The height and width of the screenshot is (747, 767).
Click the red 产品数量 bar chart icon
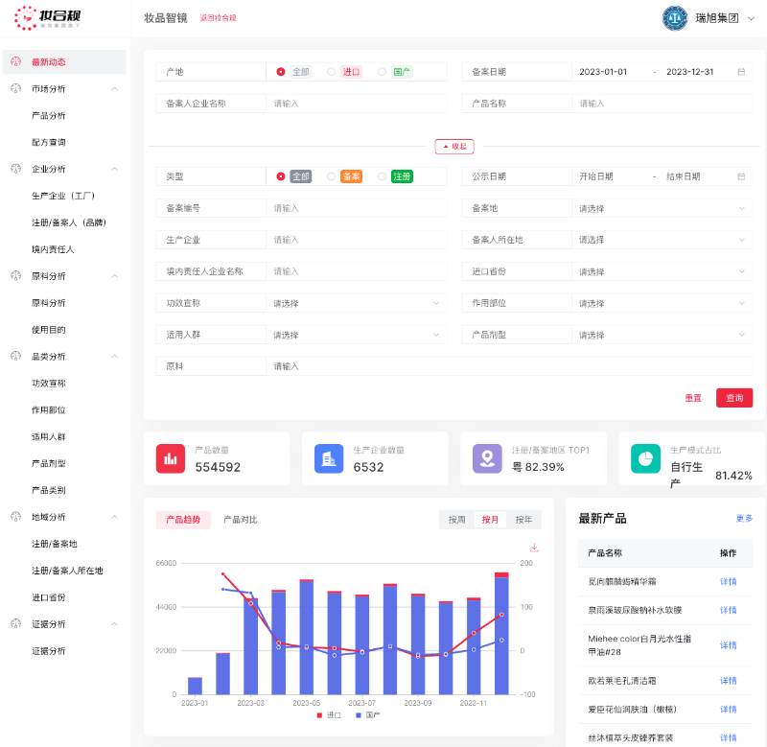pos(171,458)
